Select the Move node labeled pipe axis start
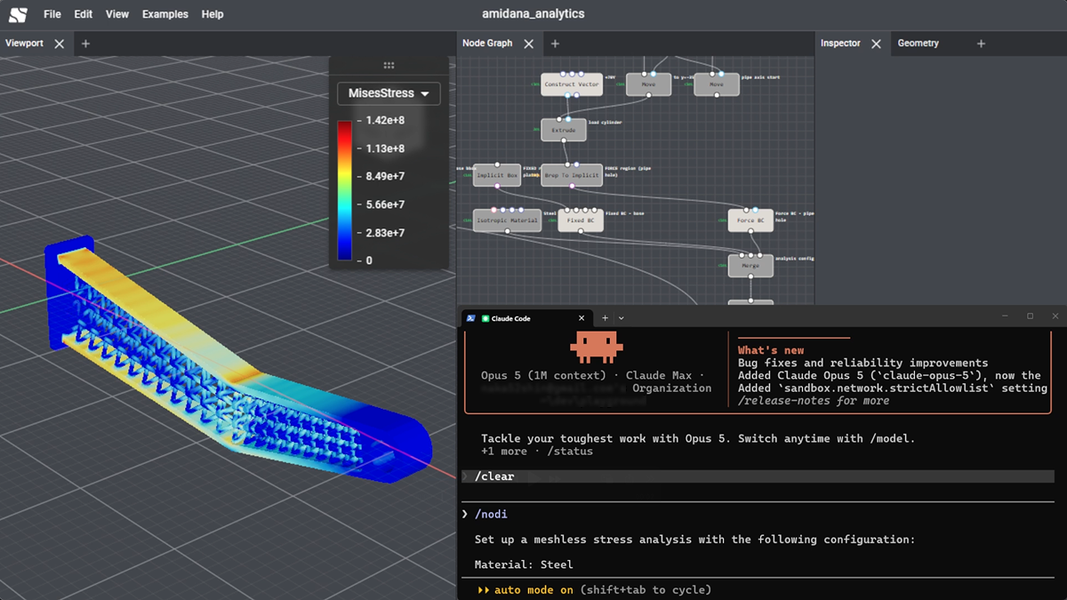Screen dimensions: 1067x600 tap(717, 84)
